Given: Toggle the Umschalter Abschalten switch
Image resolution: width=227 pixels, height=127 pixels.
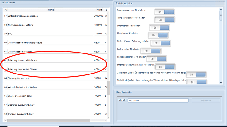Looking at the screenshot, I should click(158, 35).
